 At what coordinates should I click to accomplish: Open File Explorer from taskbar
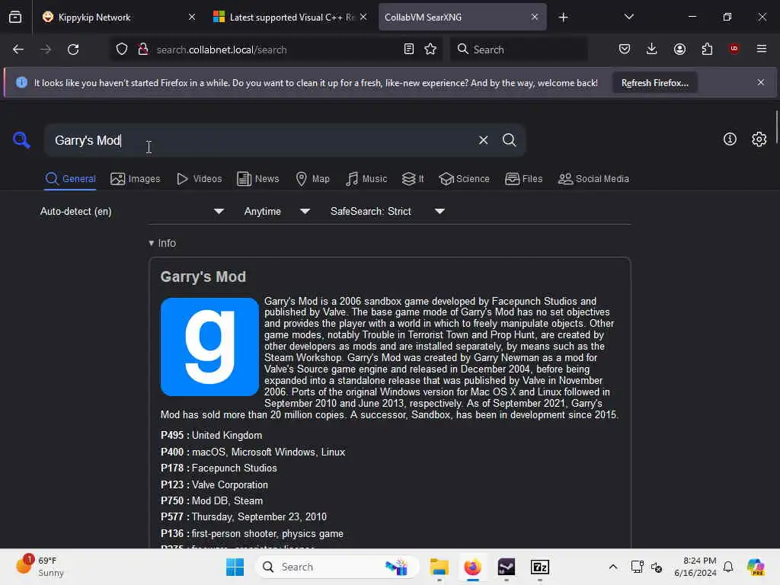(x=440, y=567)
